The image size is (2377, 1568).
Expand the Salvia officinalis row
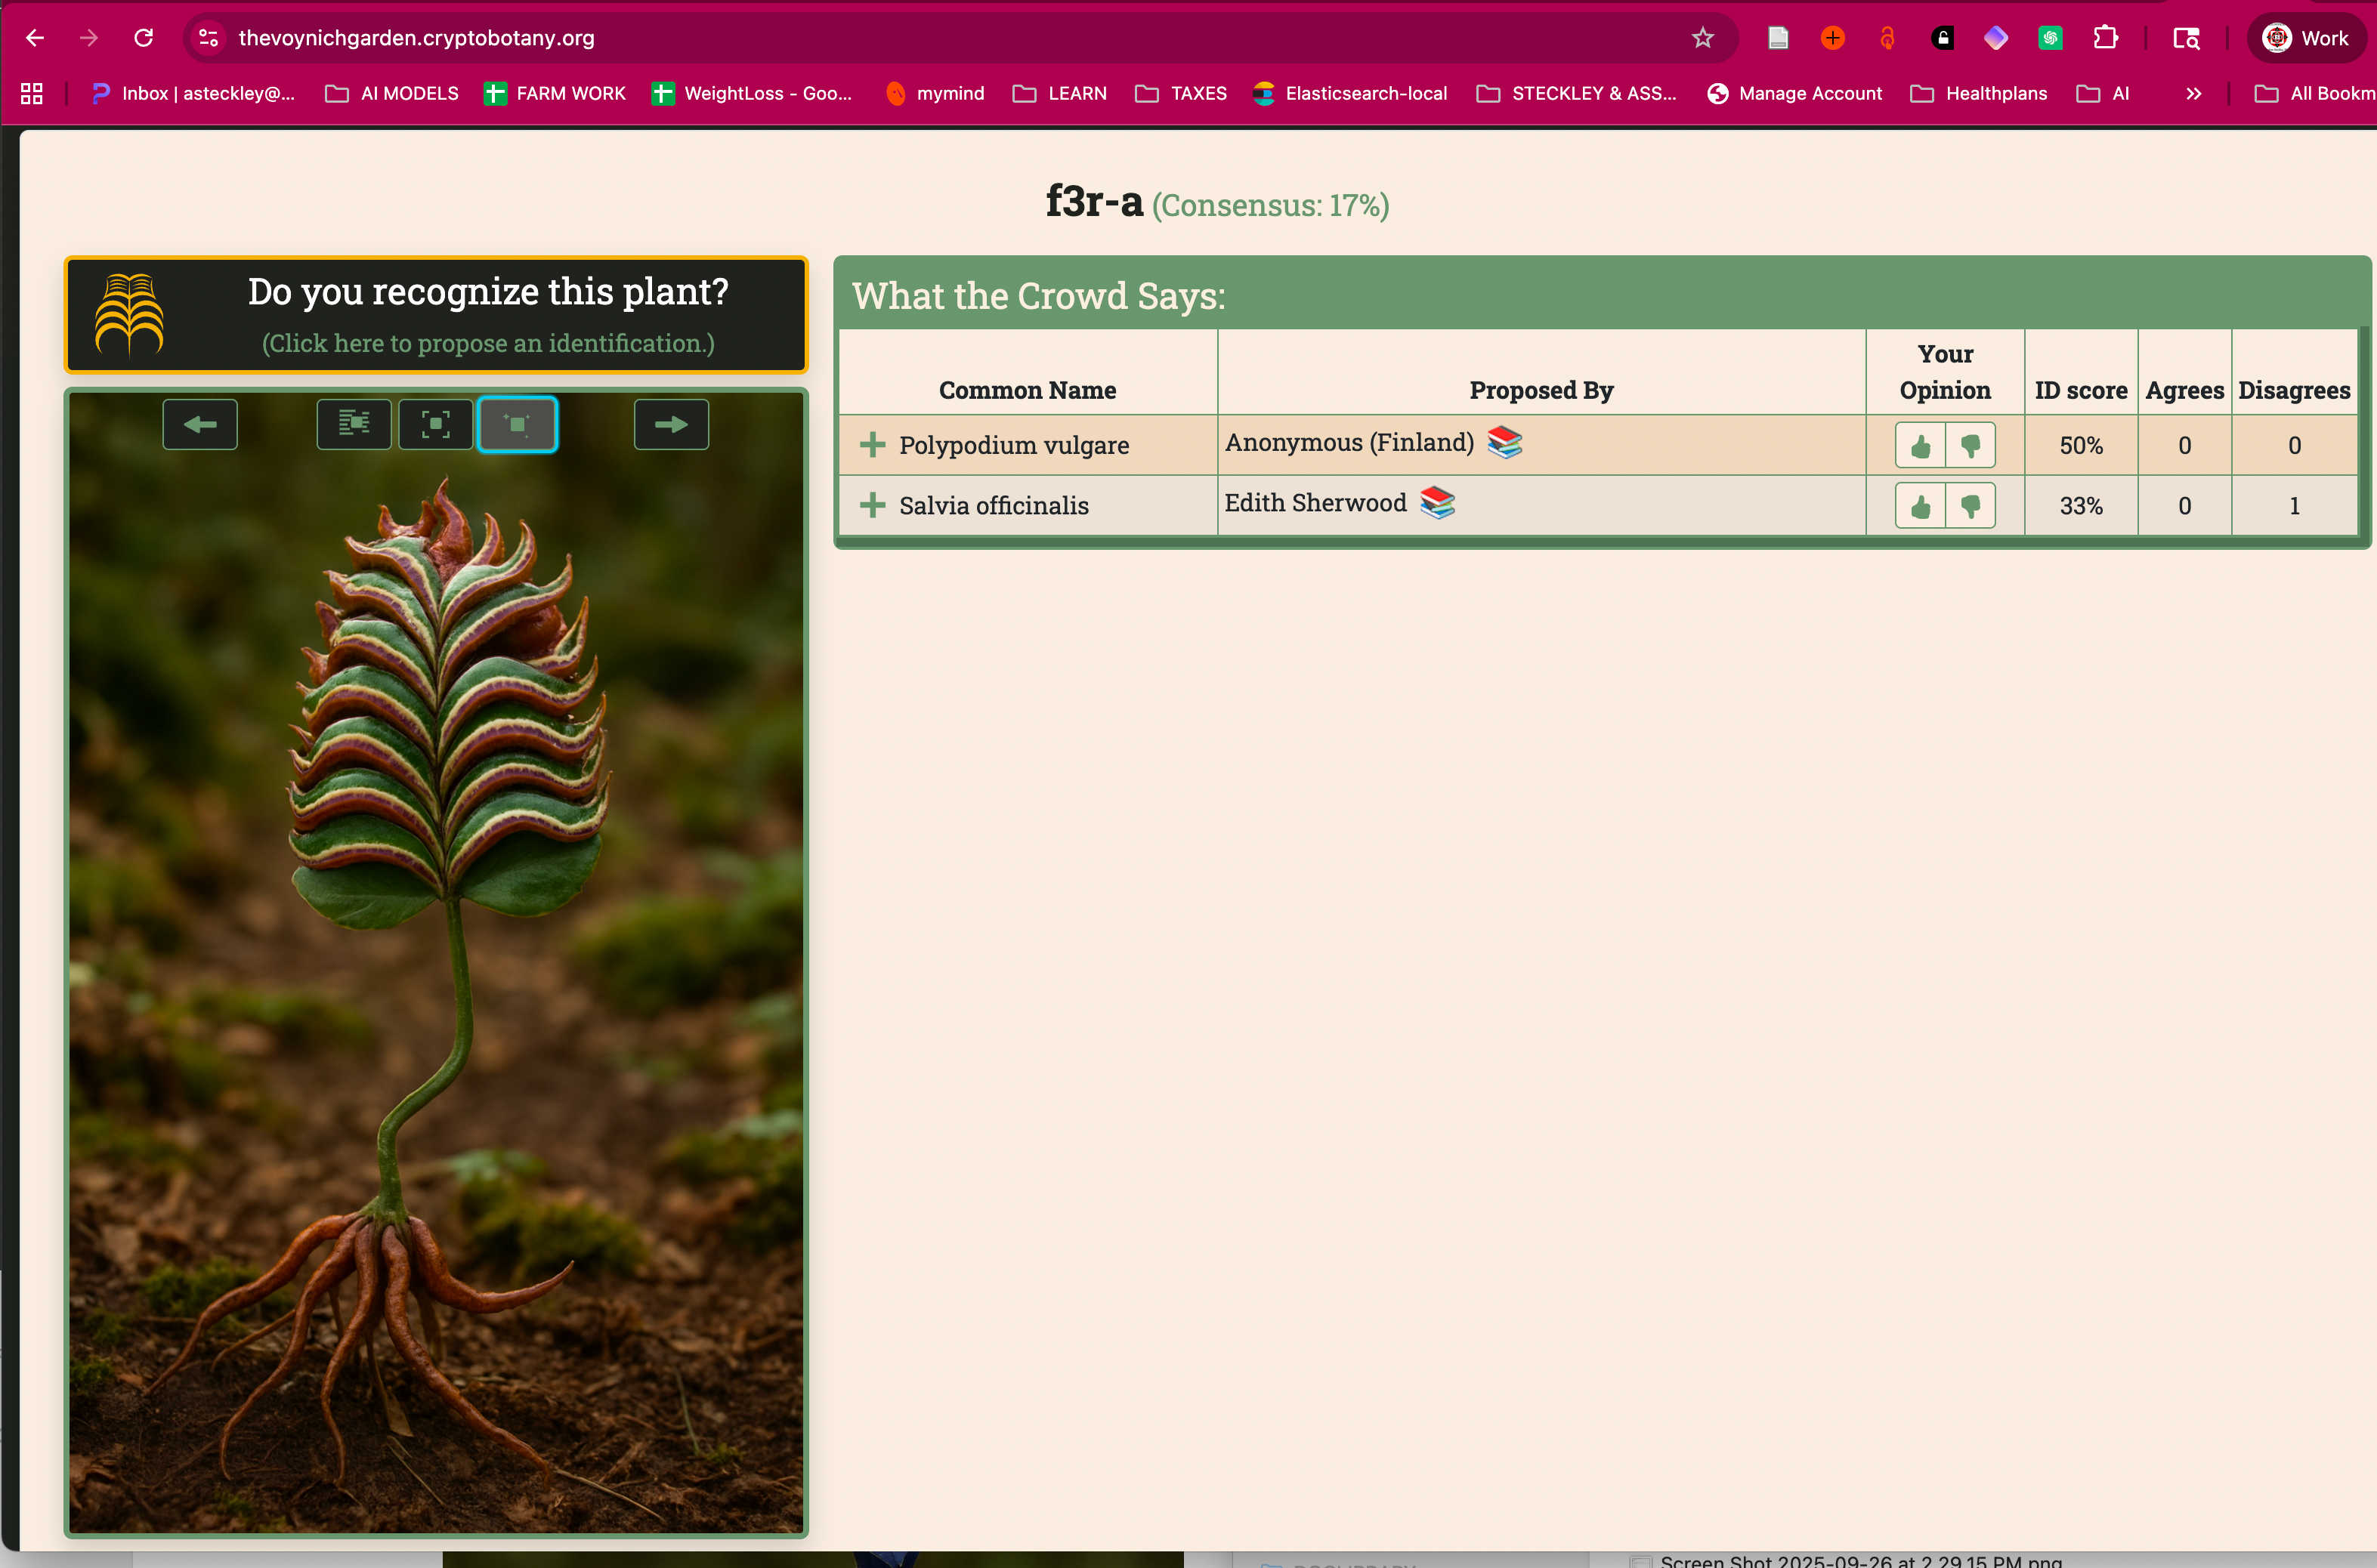873,505
